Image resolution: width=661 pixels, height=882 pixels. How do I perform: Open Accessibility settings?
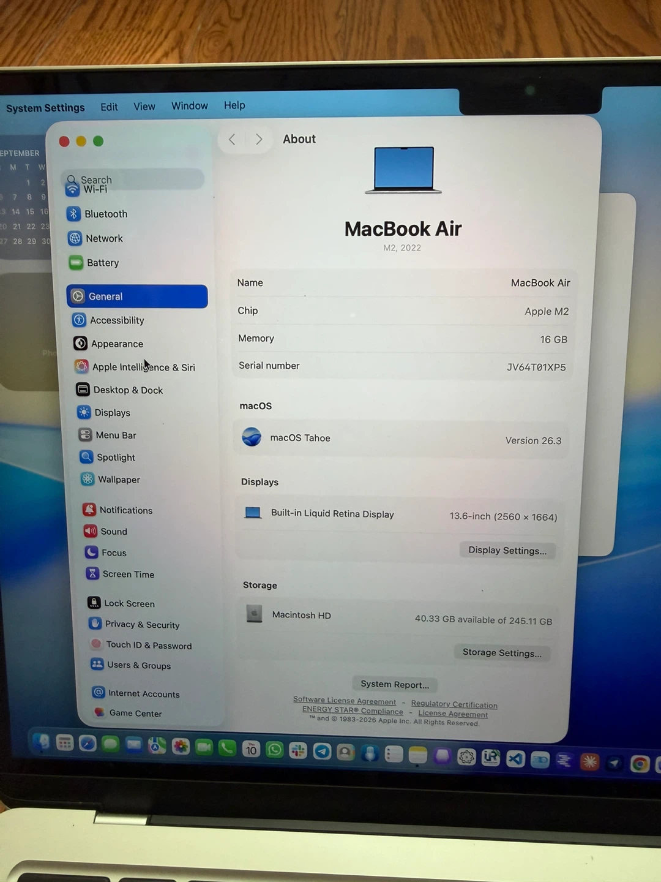pyautogui.click(x=109, y=320)
